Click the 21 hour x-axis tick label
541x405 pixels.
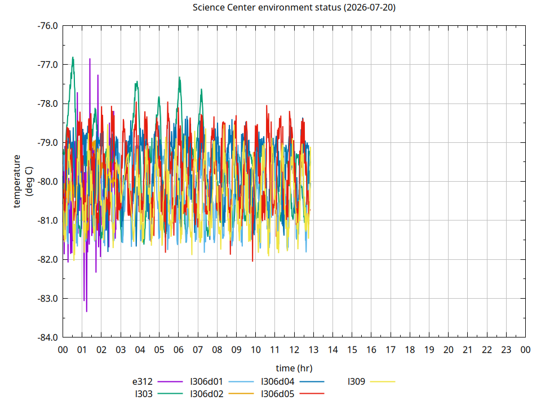[468, 350]
